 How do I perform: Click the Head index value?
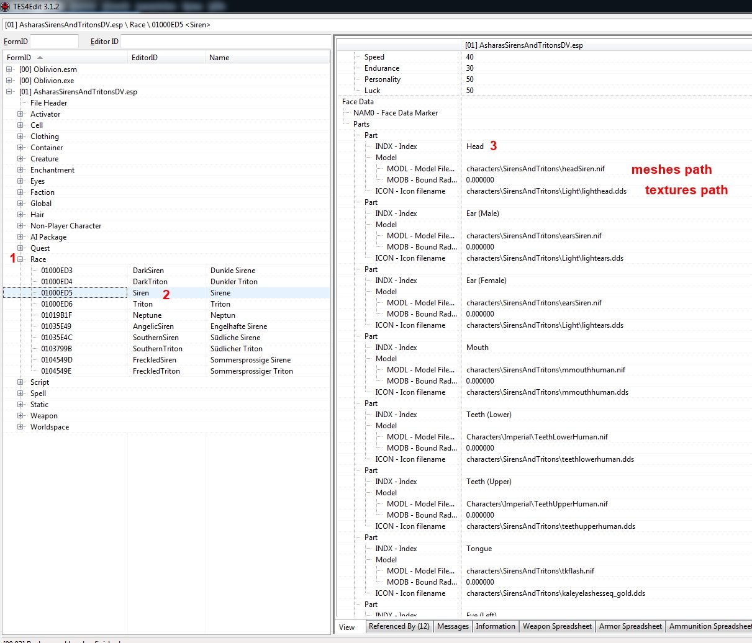tap(475, 146)
